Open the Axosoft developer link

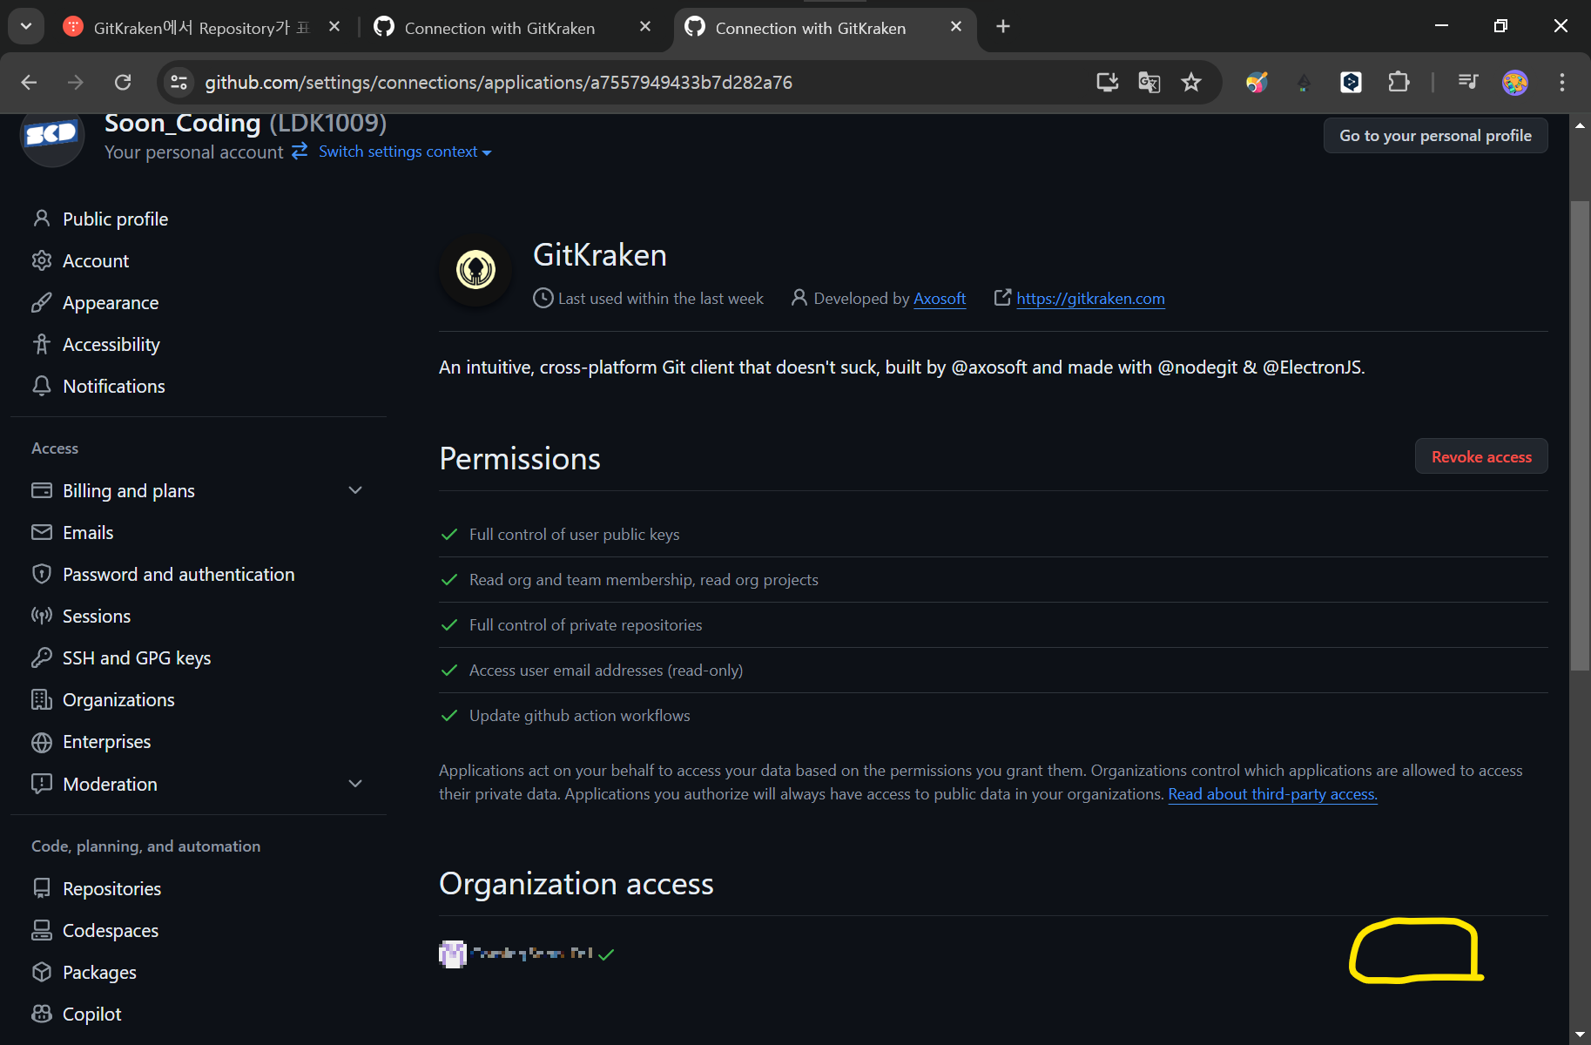(940, 299)
